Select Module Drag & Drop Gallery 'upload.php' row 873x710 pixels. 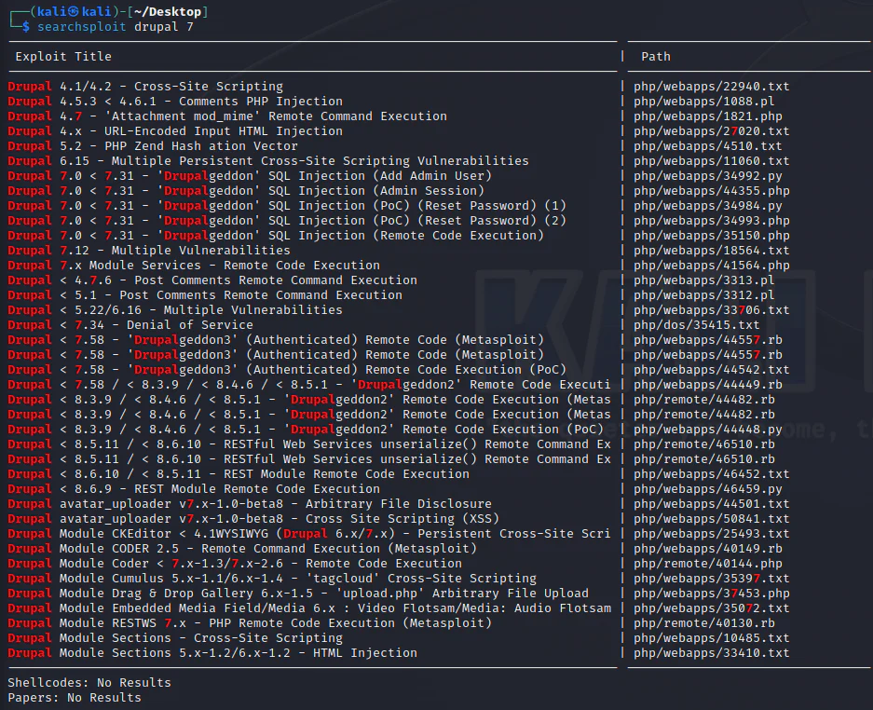[298, 594]
